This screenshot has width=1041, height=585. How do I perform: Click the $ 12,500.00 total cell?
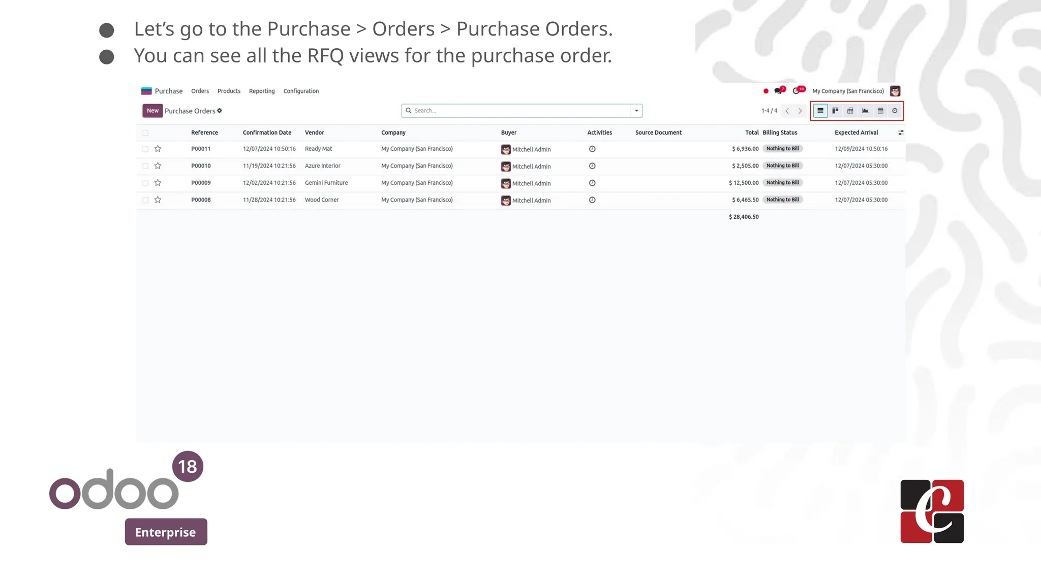[744, 183]
